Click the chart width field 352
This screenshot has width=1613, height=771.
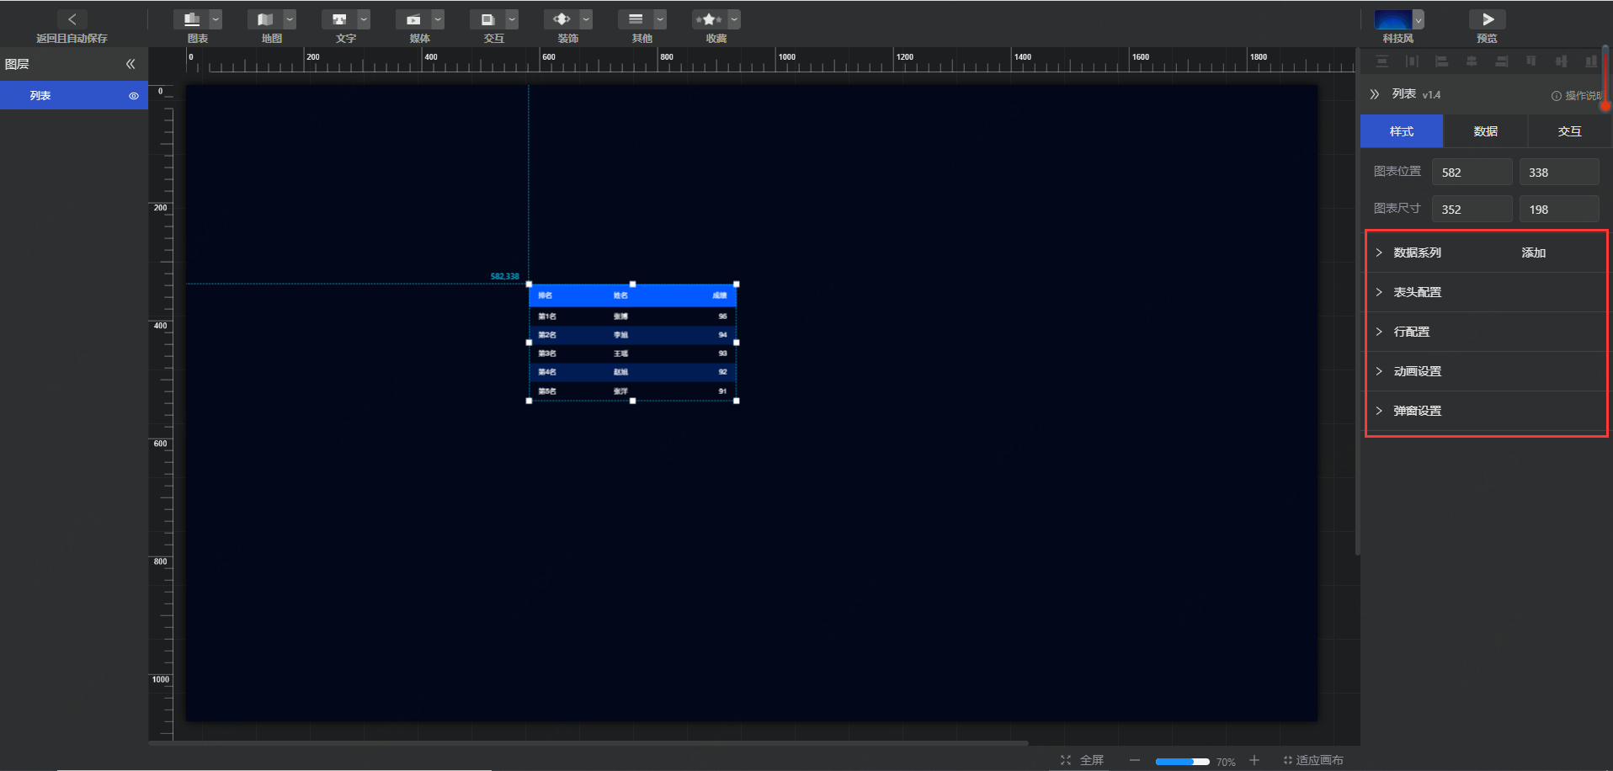point(1472,209)
